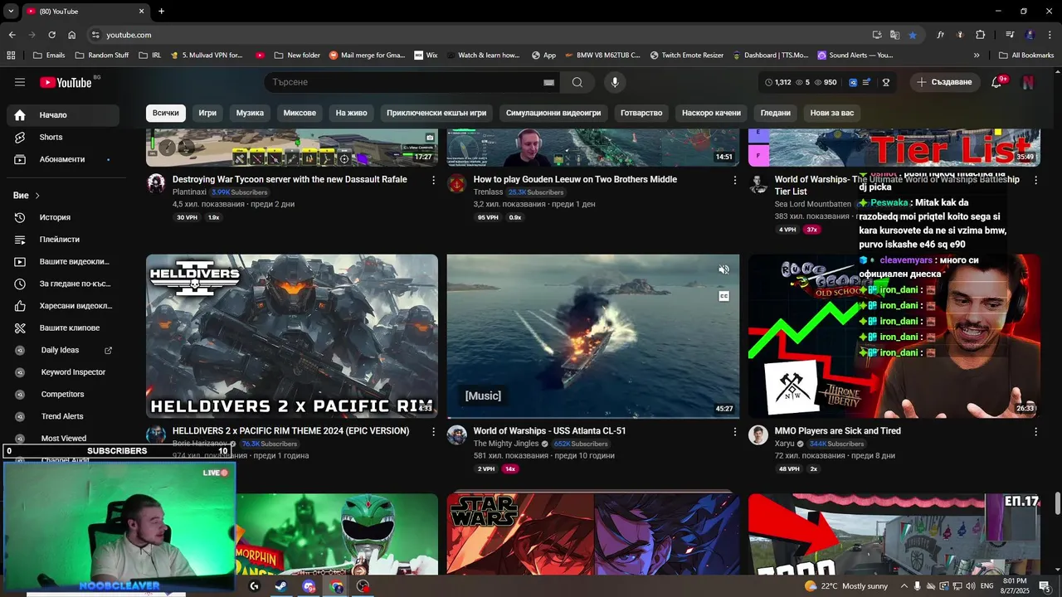Image resolution: width=1062 pixels, height=597 pixels.
Task: Open weather widget 22°C Mostly sunny
Action: point(845,586)
